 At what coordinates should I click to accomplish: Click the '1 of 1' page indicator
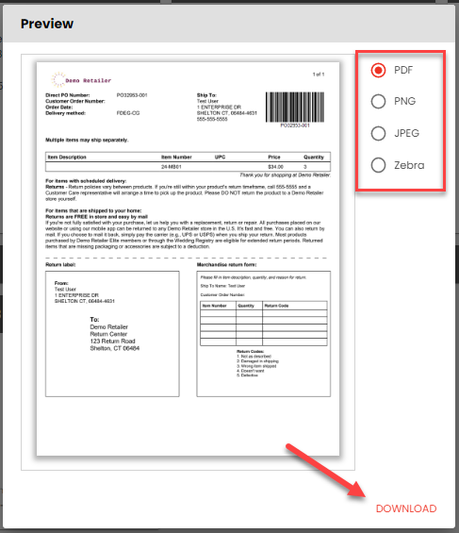319,75
